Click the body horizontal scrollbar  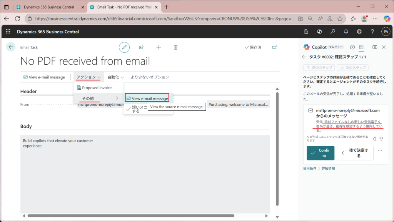pyautogui.click(x=131, y=216)
